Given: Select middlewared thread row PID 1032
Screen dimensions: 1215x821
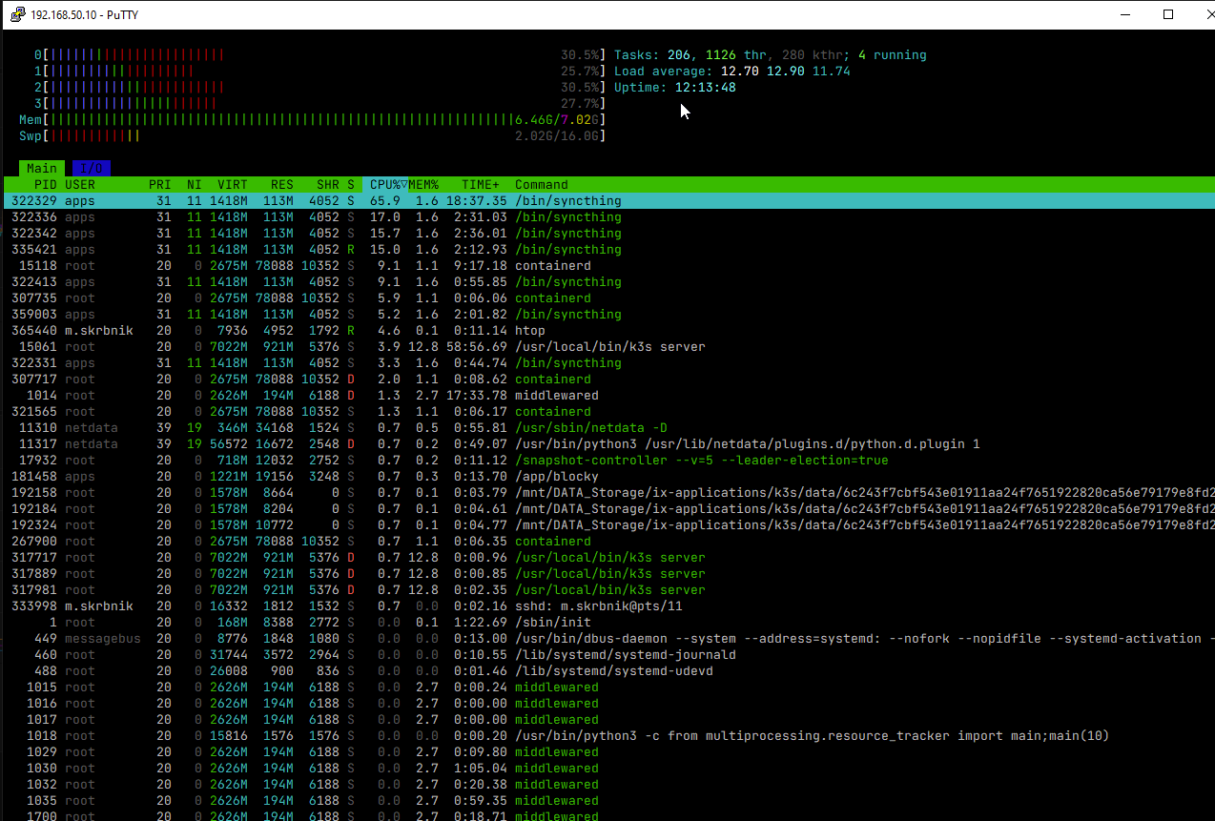Looking at the screenshot, I should [609, 785].
